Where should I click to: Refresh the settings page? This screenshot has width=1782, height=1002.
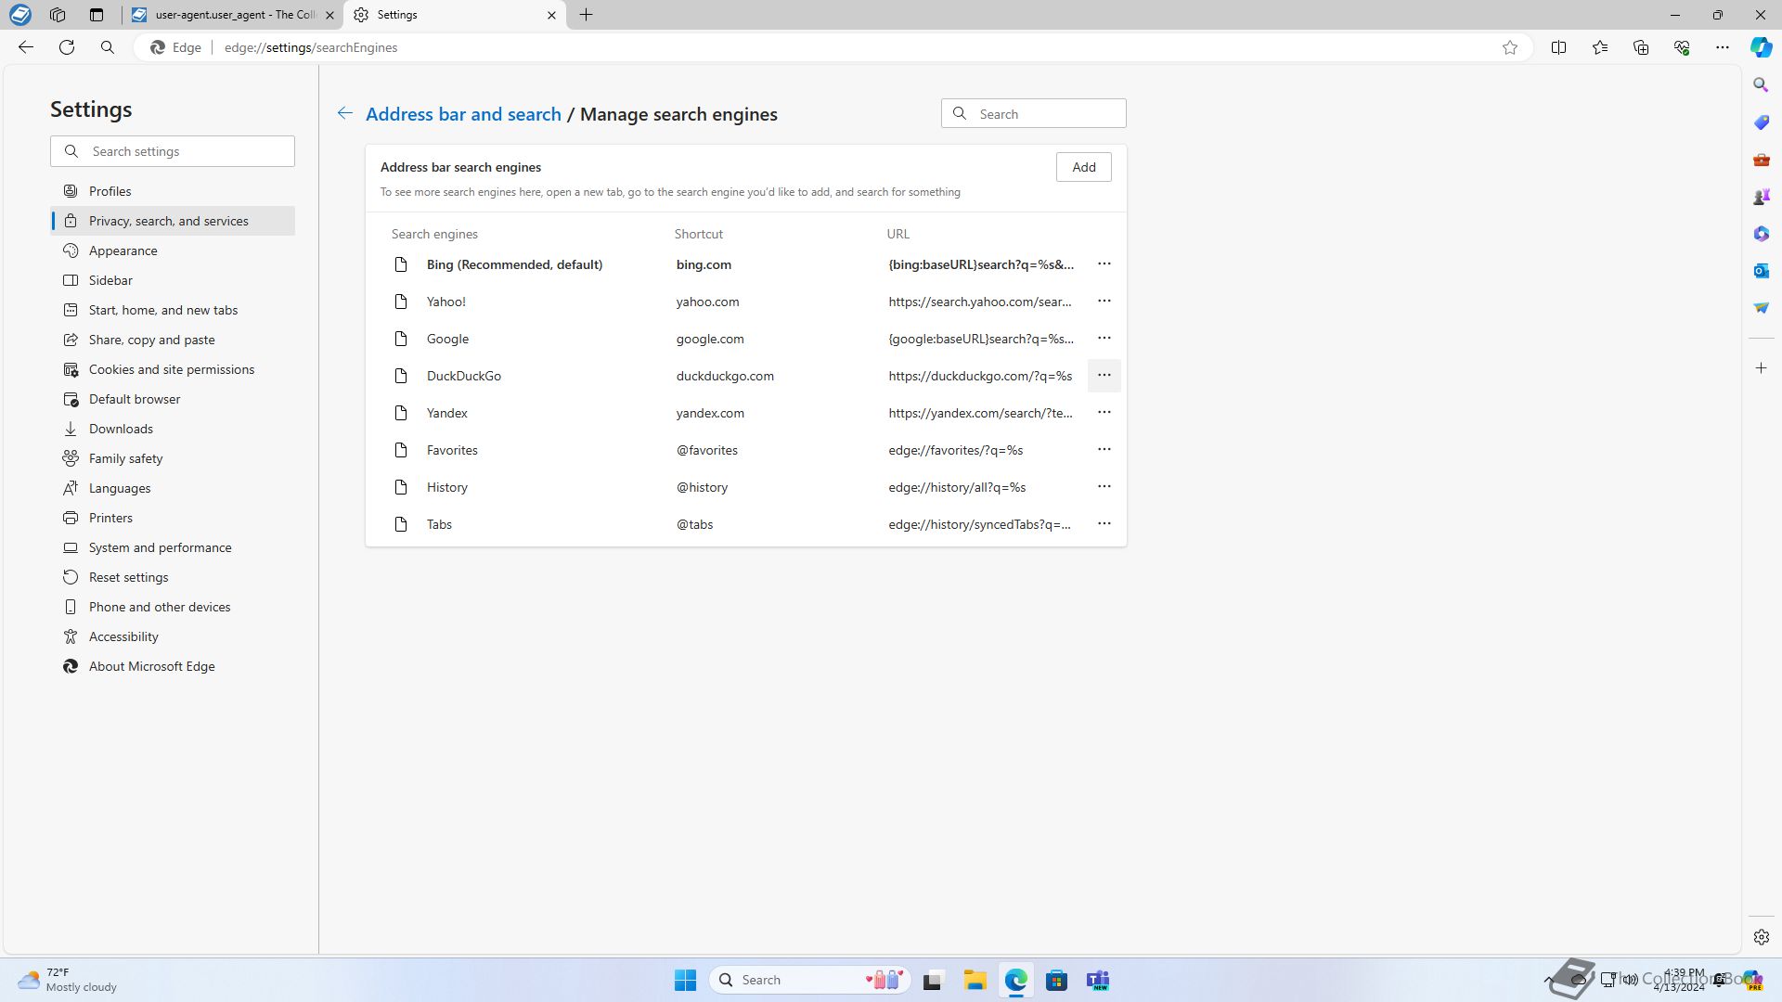click(67, 47)
